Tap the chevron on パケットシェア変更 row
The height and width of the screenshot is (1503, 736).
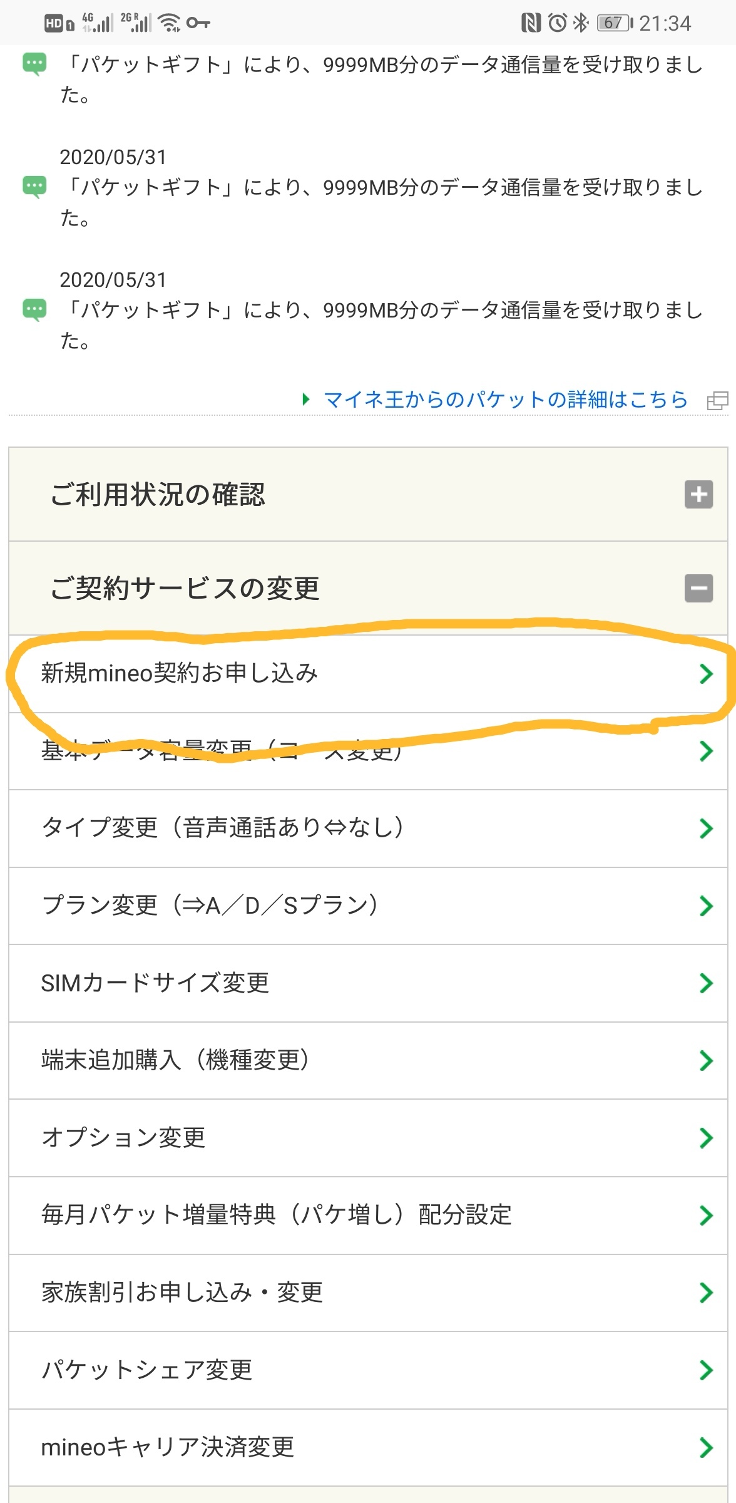click(706, 1370)
